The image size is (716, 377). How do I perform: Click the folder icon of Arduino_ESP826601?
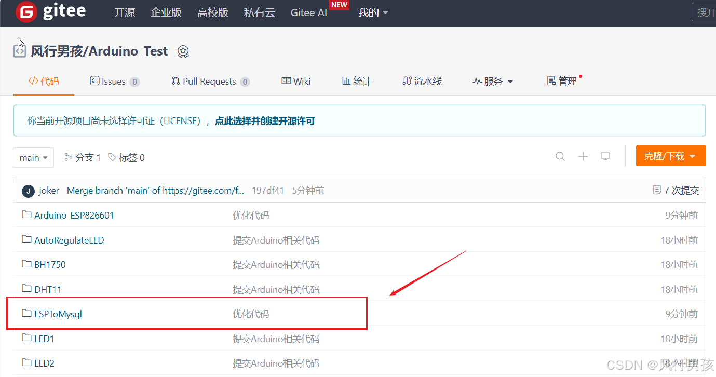click(x=26, y=214)
